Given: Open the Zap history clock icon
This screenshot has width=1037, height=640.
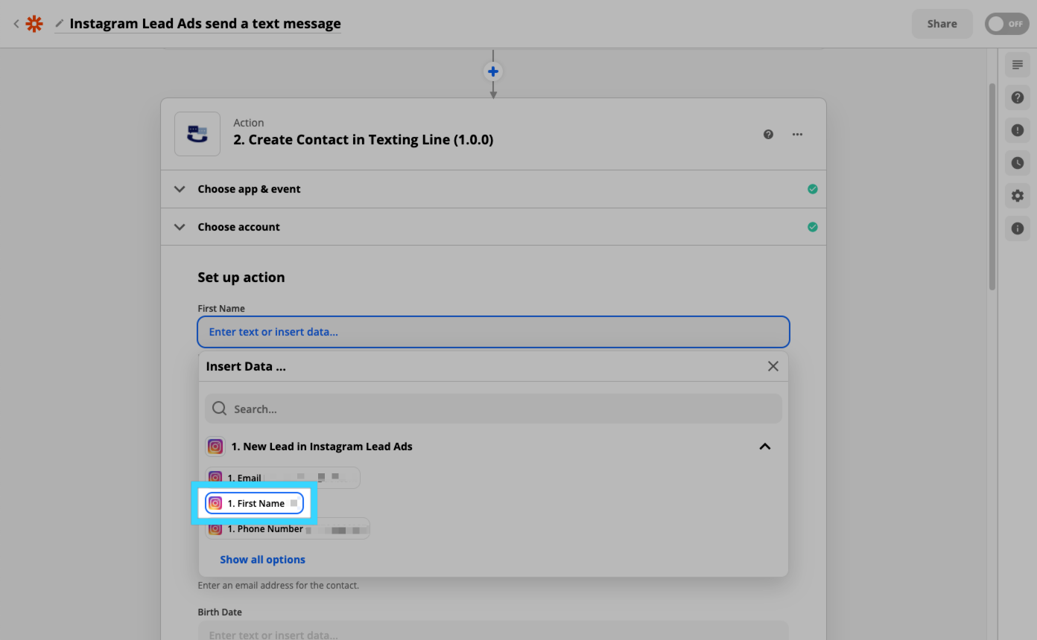Looking at the screenshot, I should click(1017, 163).
